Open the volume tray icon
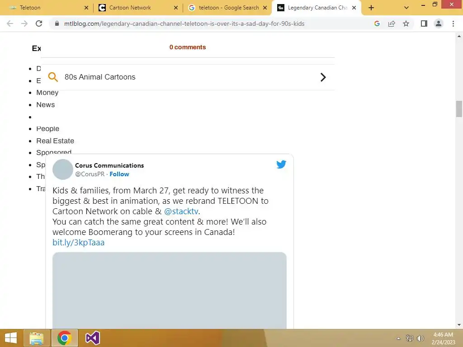 click(420, 338)
